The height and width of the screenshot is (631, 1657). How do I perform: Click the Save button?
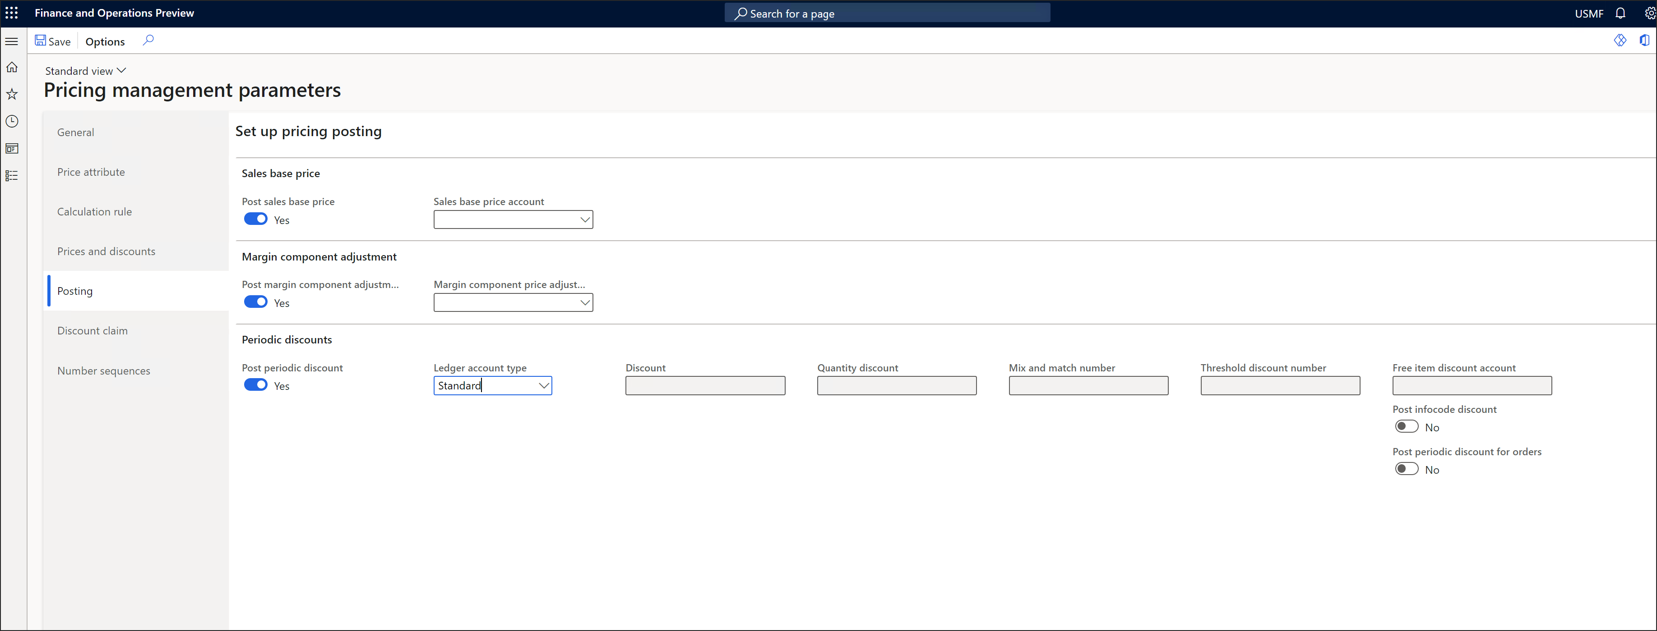[53, 41]
